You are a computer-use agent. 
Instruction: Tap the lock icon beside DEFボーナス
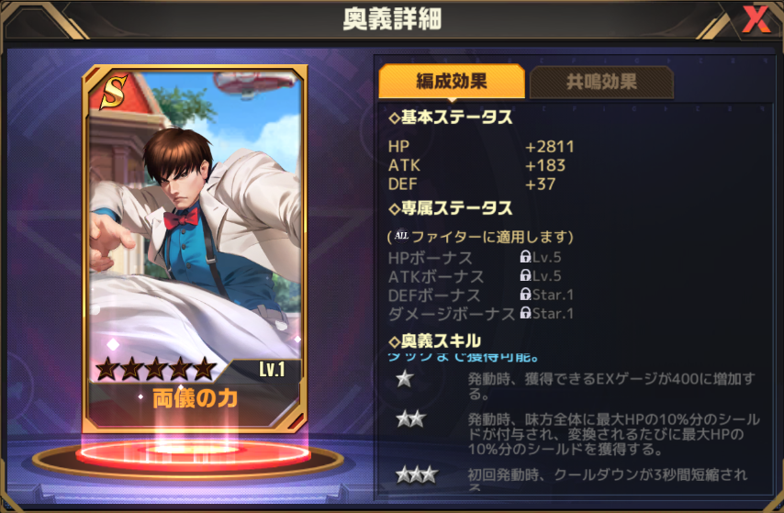pos(525,294)
